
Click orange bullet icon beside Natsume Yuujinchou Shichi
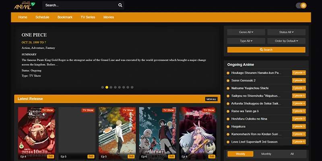coord(228,88)
